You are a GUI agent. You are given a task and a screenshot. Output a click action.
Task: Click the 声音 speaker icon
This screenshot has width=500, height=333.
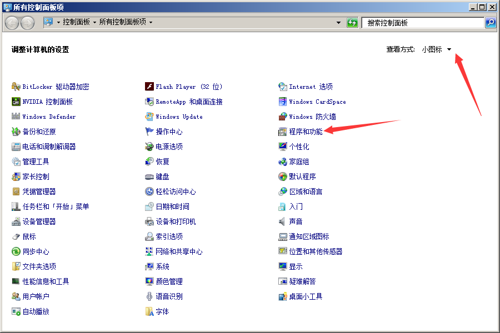[x=283, y=221]
